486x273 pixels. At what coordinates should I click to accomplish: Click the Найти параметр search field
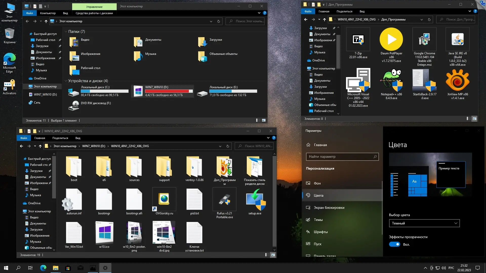(342, 156)
